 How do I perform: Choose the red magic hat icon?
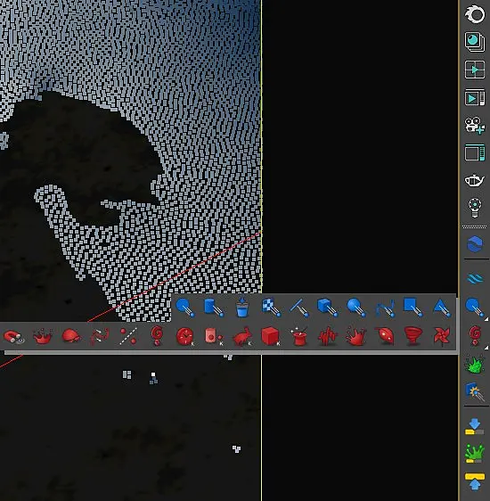click(x=299, y=336)
